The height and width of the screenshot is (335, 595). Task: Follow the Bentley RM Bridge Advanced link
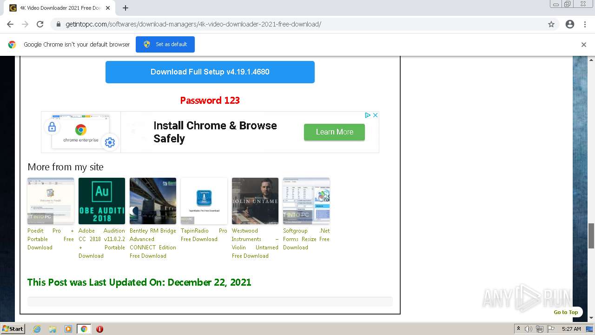[x=153, y=243]
